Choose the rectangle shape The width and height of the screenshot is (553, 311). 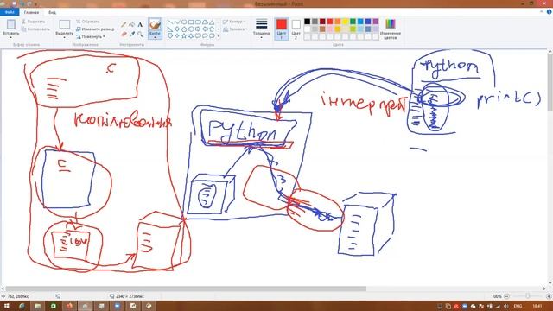191,22
